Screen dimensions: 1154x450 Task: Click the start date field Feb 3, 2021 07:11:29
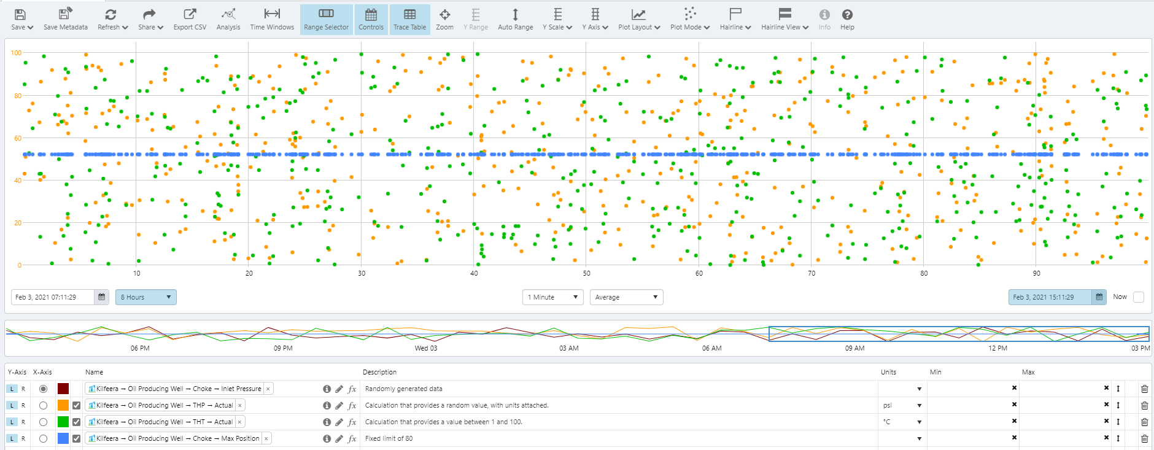tap(53, 297)
